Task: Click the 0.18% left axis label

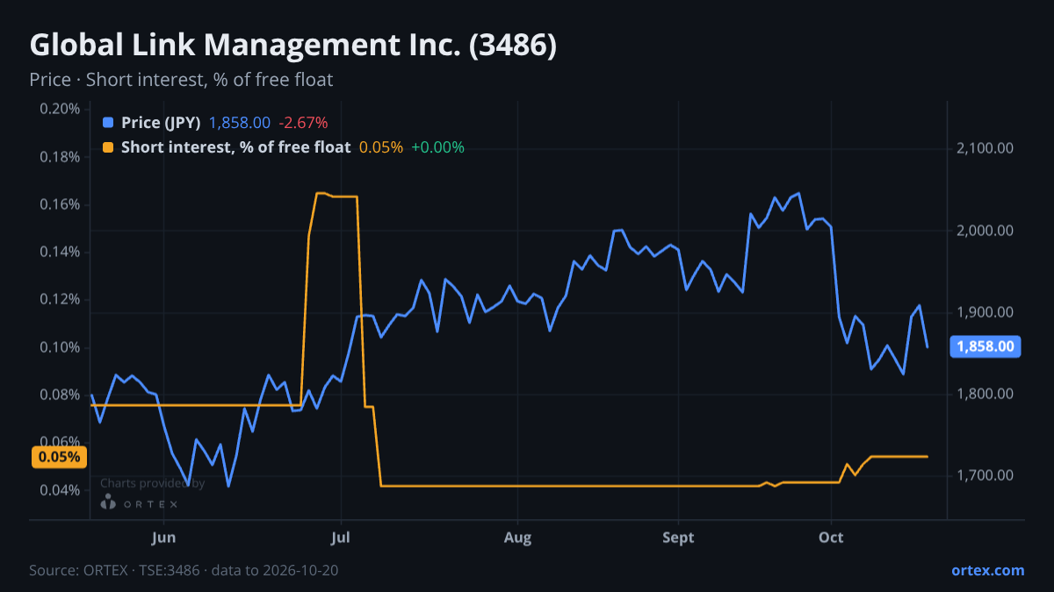Action: click(x=60, y=157)
